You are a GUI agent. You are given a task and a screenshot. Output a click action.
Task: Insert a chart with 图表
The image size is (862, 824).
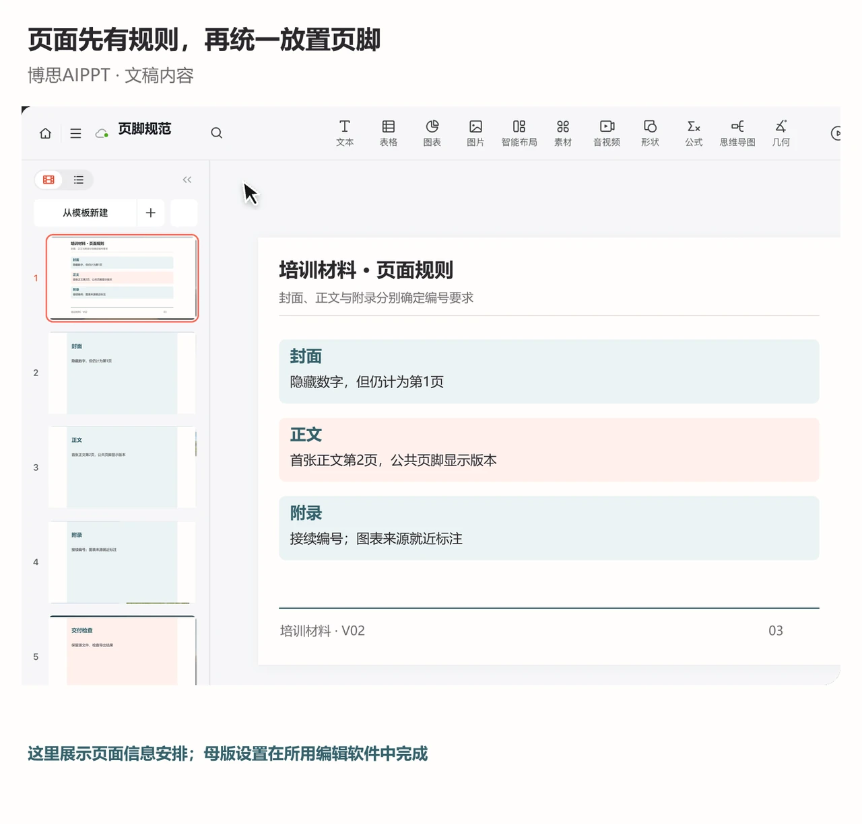tap(432, 133)
